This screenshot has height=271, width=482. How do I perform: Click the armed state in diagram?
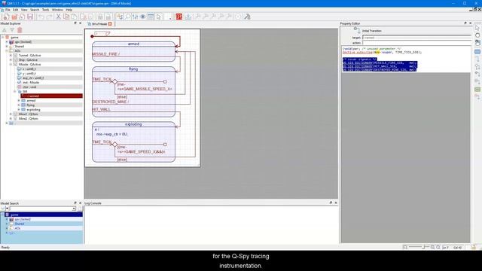[133, 51]
